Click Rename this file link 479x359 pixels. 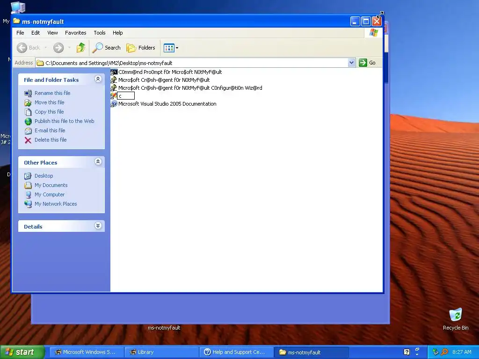[x=52, y=93]
